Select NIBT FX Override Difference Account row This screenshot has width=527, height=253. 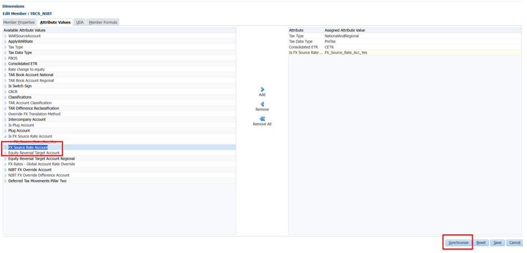119,175
